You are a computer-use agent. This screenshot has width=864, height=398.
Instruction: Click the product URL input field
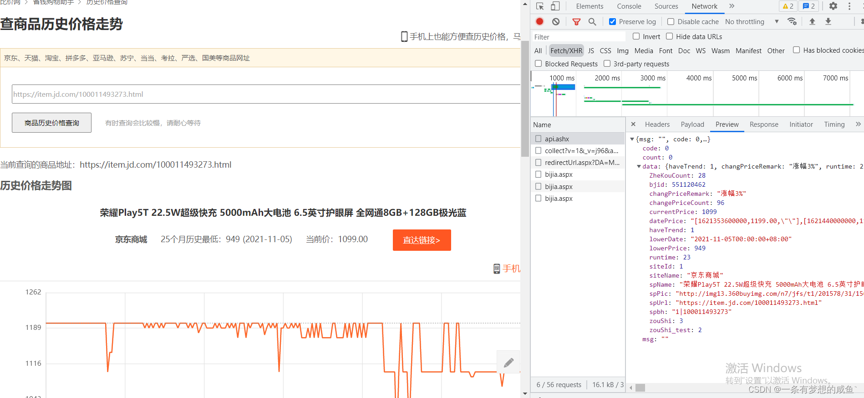click(x=266, y=94)
